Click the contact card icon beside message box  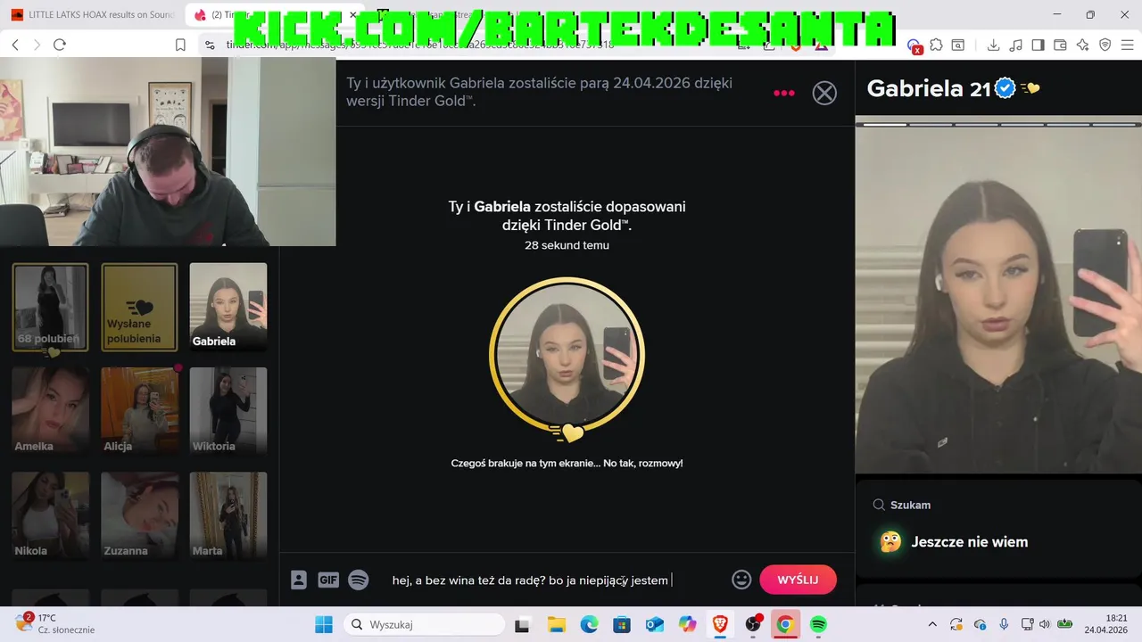pos(299,580)
